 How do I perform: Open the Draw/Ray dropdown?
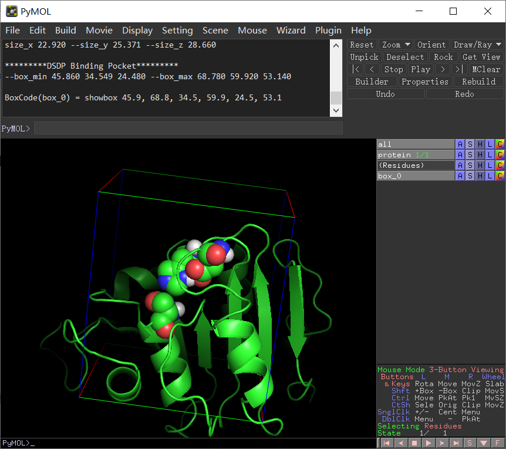(x=477, y=44)
